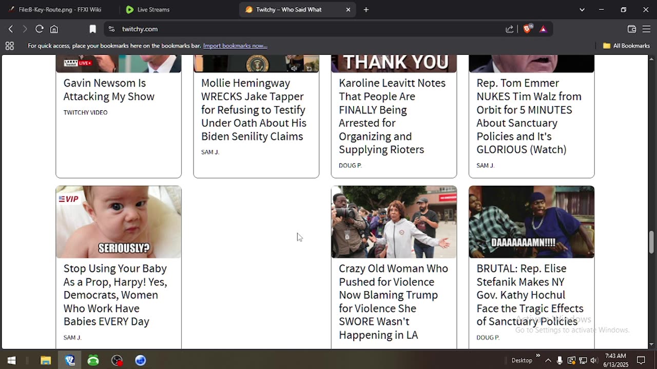657x369 pixels.
Task: Select the Brave browser taskbar icon
Action: click(70, 360)
